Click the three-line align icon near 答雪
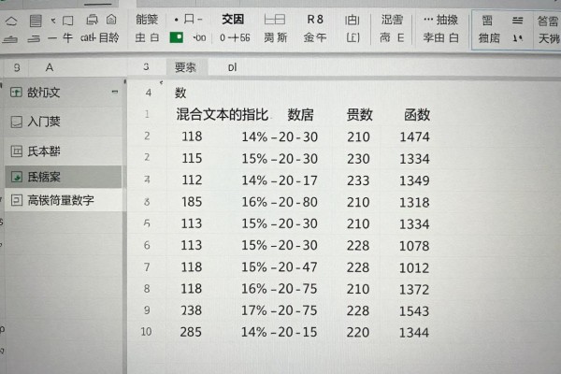561x374 pixels. point(517,21)
